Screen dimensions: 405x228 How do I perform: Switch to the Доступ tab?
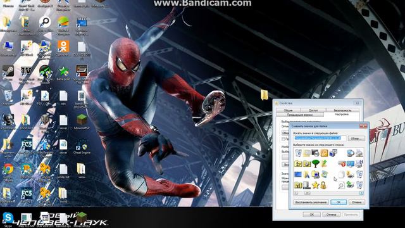point(313,110)
